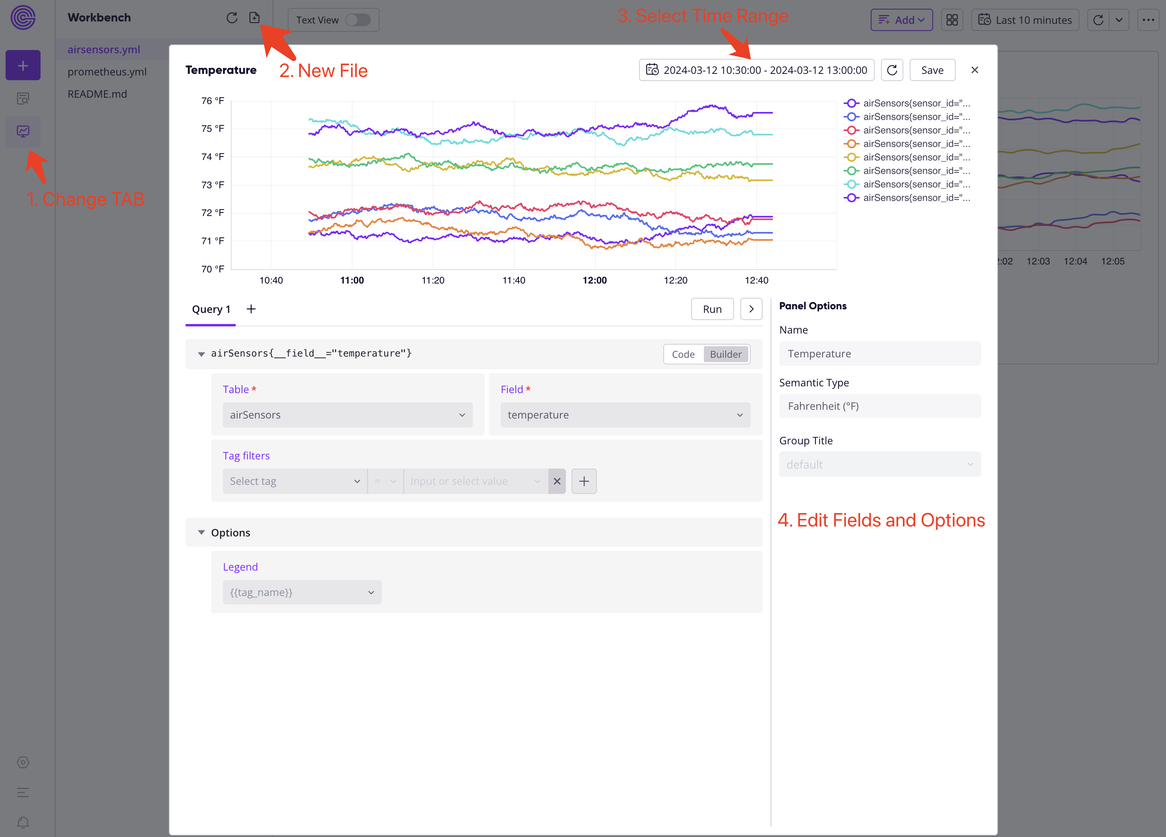Click the airSensors query expression text
Screen dimensions: 1166x837
click(311, 353)
